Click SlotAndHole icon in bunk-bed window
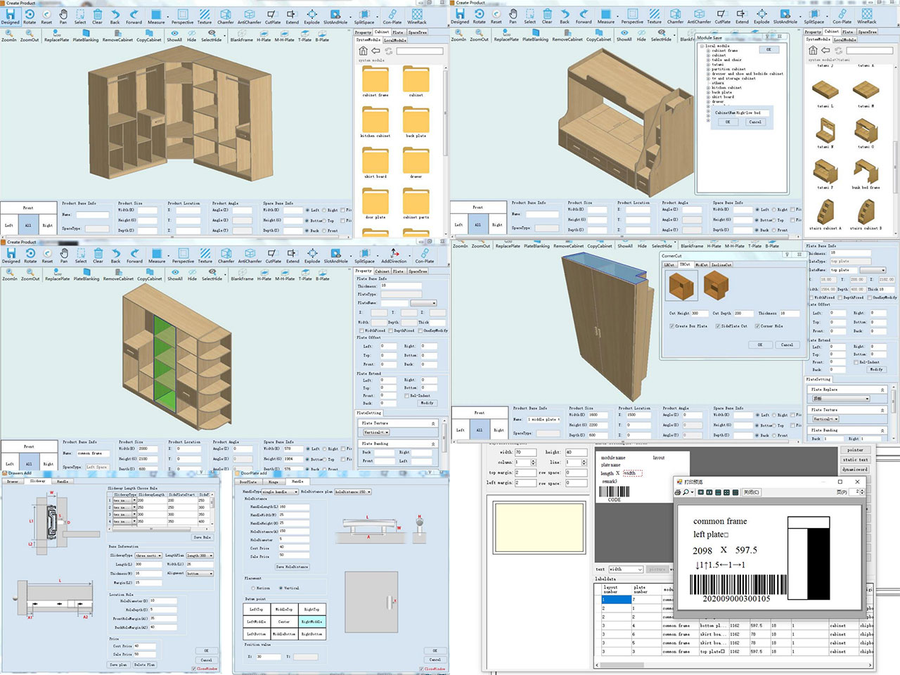900x675 pixels. pos(785,15)
